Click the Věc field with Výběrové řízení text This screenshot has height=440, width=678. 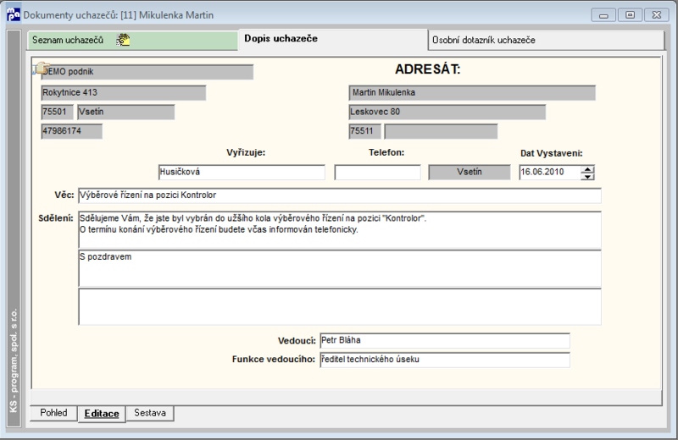tap(340, 195)
